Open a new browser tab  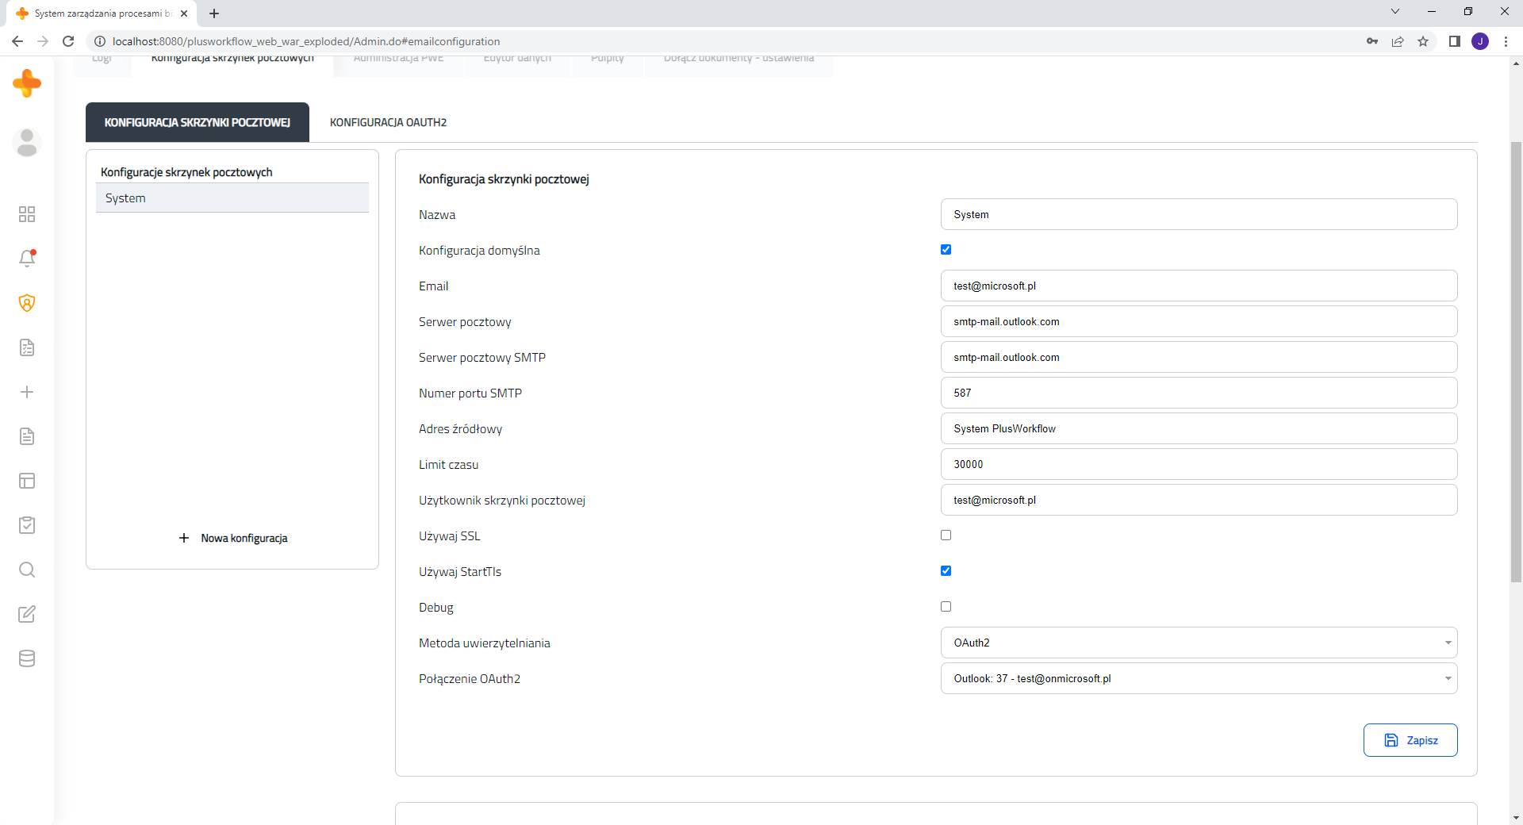click(x=214, y=13)
